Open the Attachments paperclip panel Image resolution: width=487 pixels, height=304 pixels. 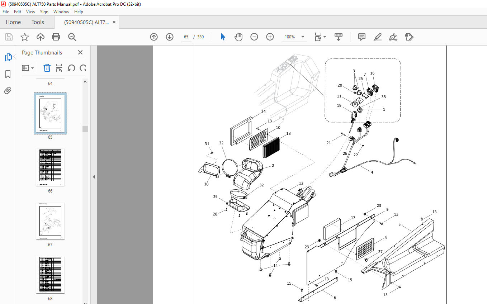click(x=8, y=90)
